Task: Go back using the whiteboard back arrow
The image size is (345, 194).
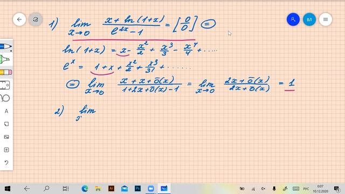Action: click(x=19, y=19)
